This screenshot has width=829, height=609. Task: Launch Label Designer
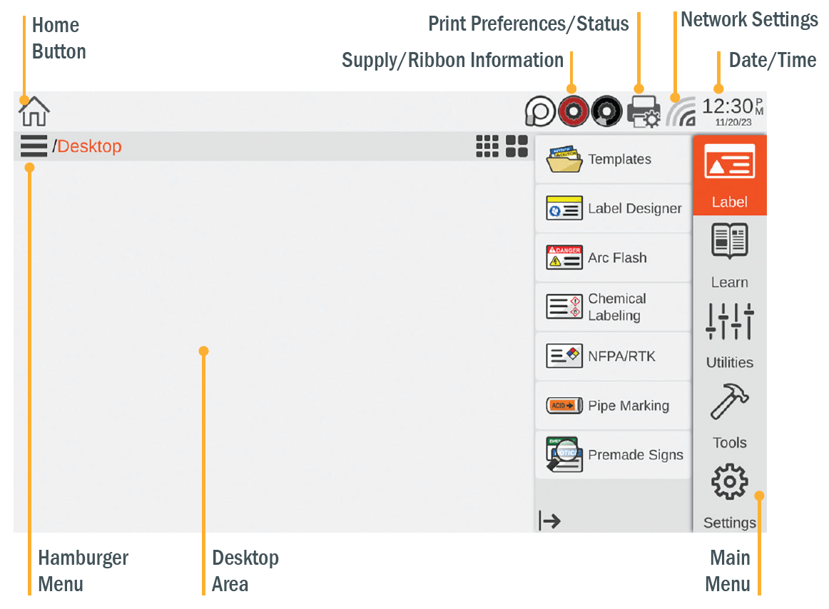pos(612,209)
